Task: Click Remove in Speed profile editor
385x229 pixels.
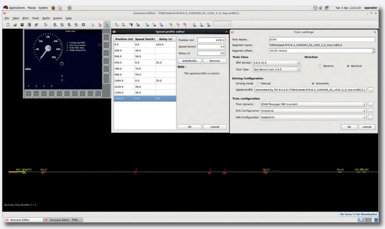Action: [x=215, y=61]
